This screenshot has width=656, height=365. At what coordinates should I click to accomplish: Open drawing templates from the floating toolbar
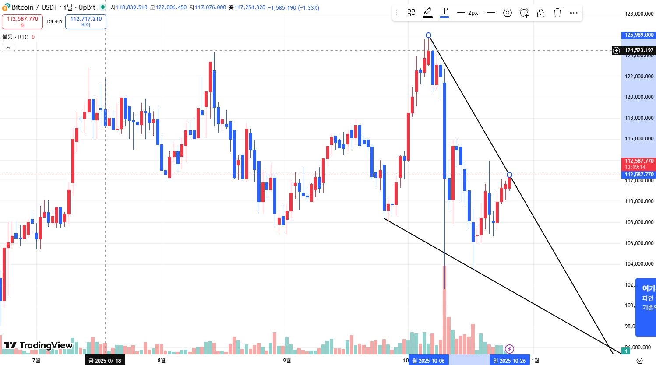(411, 13)
